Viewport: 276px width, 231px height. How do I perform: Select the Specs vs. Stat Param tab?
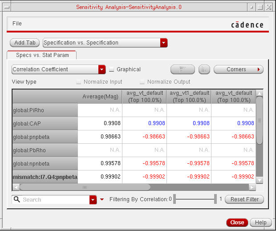tap(41, 55)
